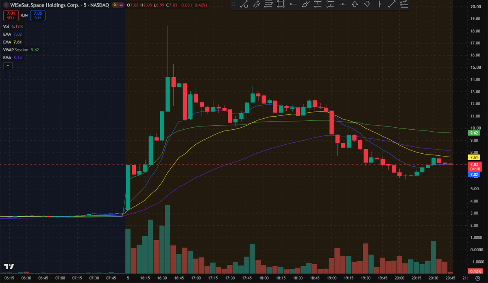Select the plain trend line tool
Viewport: 488px width, 283px height.
pyautogui.click(x=392, y=4)
